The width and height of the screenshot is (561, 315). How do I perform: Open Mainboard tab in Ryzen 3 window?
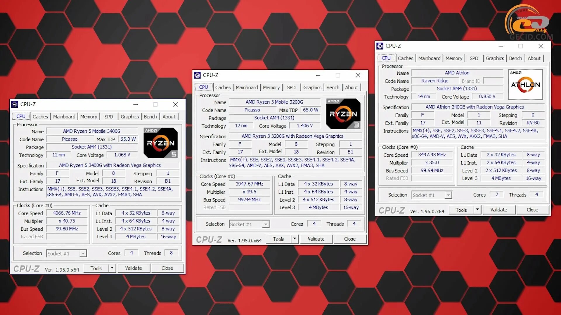(247, 87)
